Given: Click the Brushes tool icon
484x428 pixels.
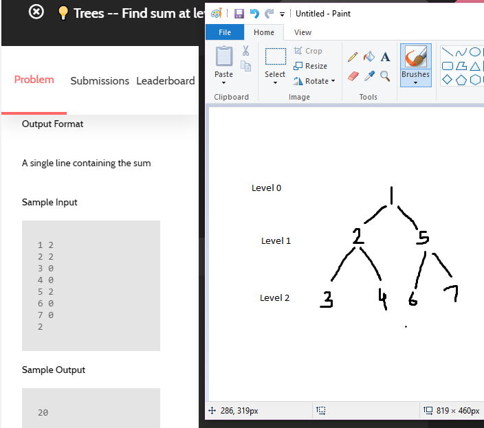Looking at the screenshot, I should point(415,56).
